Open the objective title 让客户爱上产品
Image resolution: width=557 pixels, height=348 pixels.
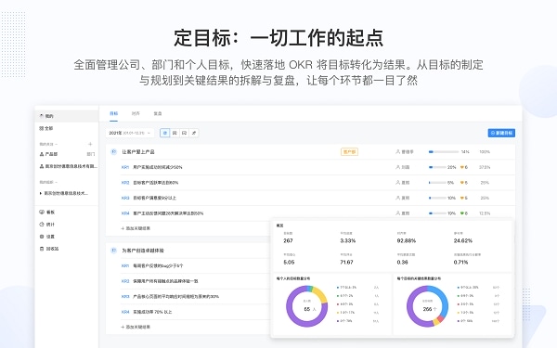click(x=138, y=151)
